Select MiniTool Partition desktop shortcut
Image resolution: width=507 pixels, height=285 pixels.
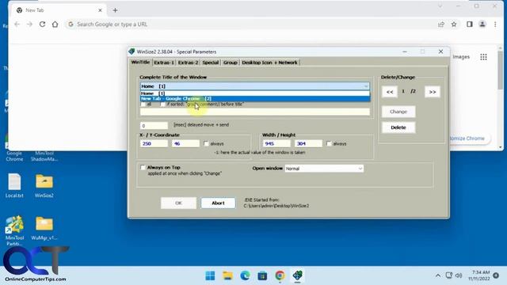point(14,230)
